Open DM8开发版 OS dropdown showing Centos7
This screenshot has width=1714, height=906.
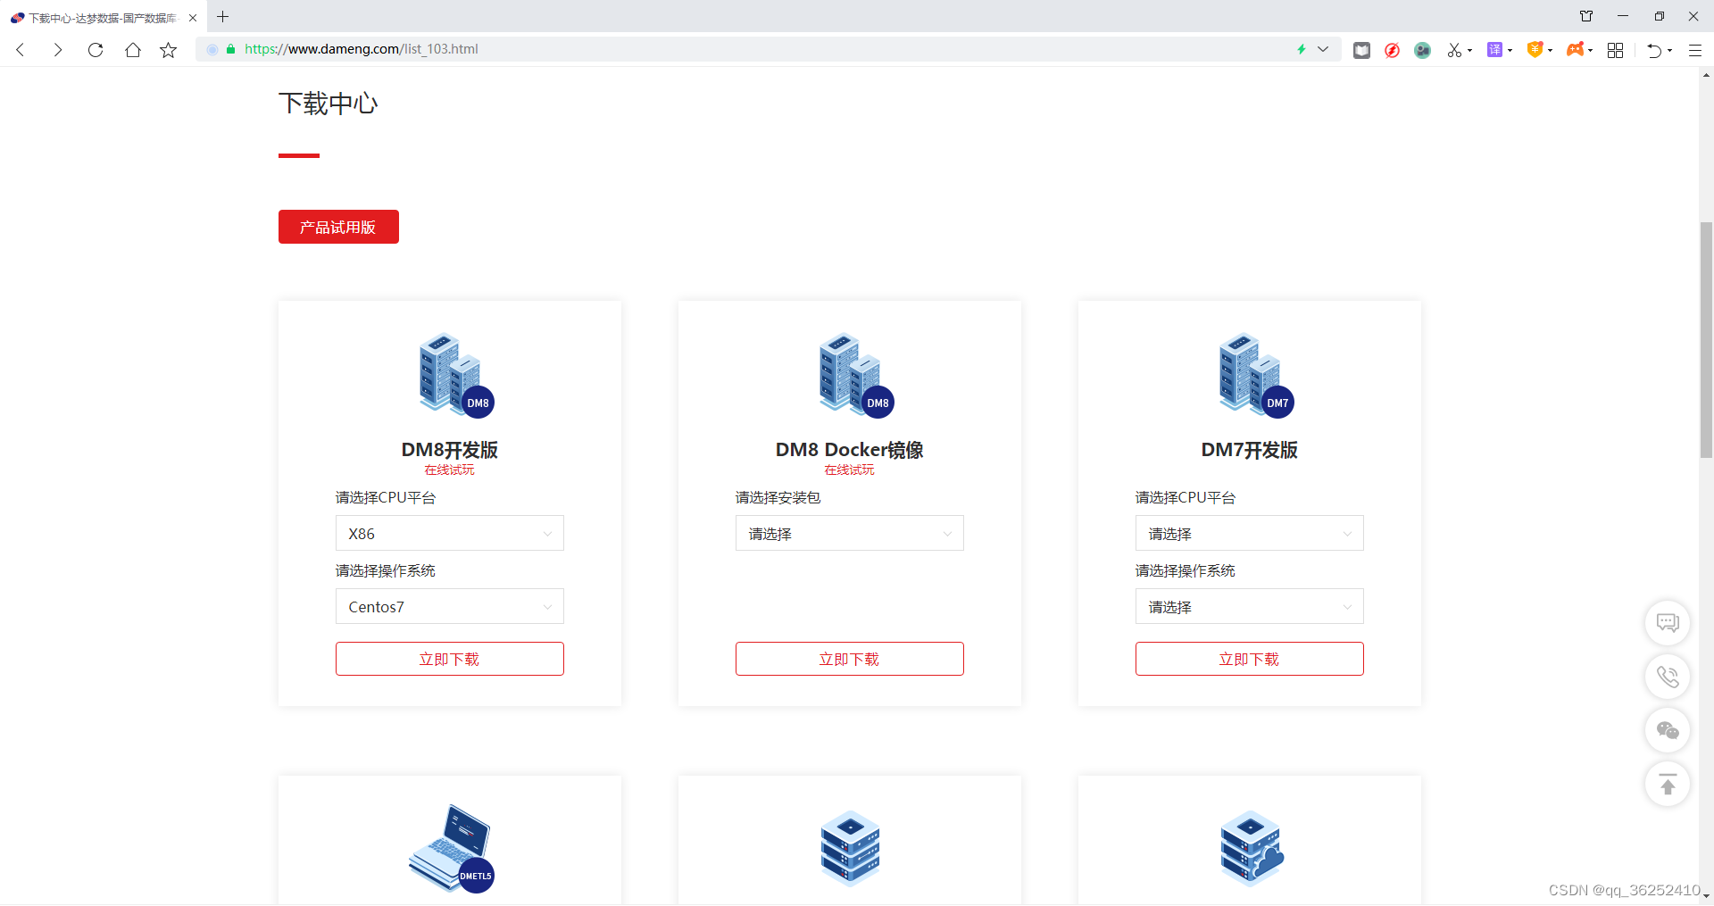[450, 606]
